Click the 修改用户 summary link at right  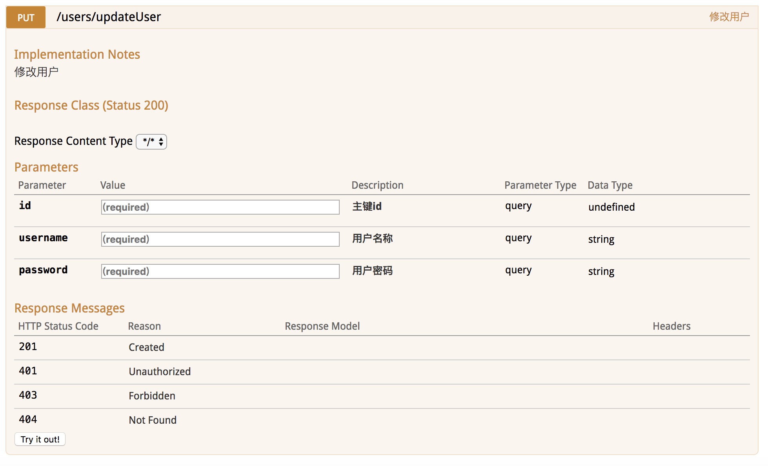pos(729,17)
